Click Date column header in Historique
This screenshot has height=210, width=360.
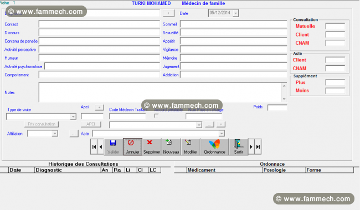coord(22,170)
